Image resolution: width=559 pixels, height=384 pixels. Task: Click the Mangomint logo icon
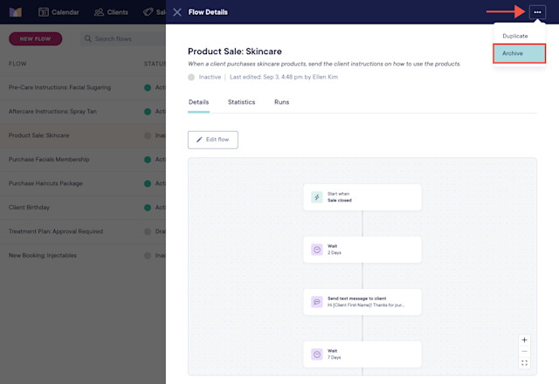point(16,12)
